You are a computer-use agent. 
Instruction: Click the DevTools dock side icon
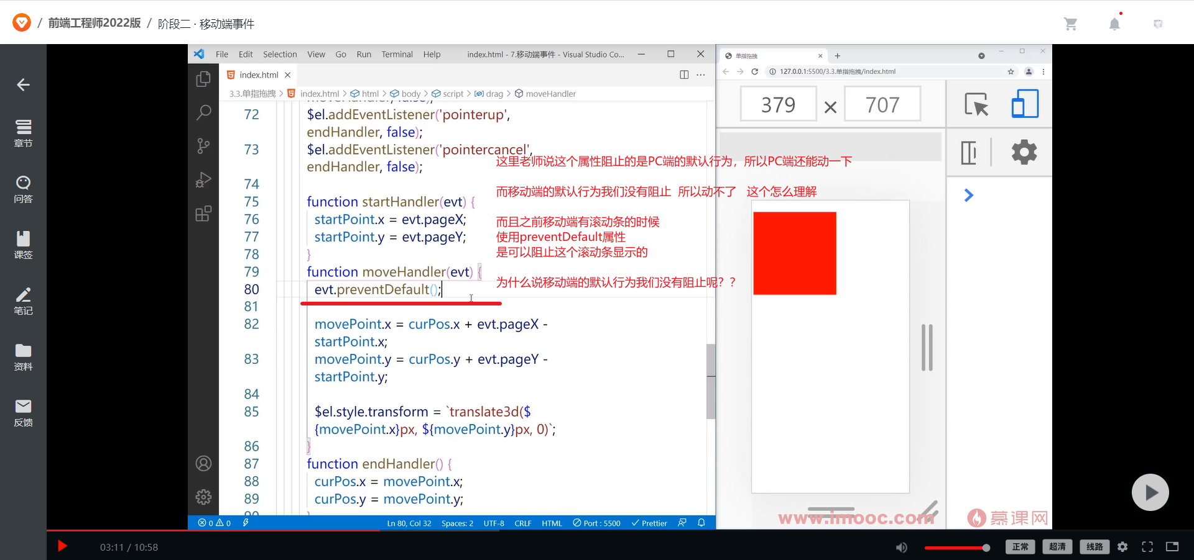click(x=969, y=152)
